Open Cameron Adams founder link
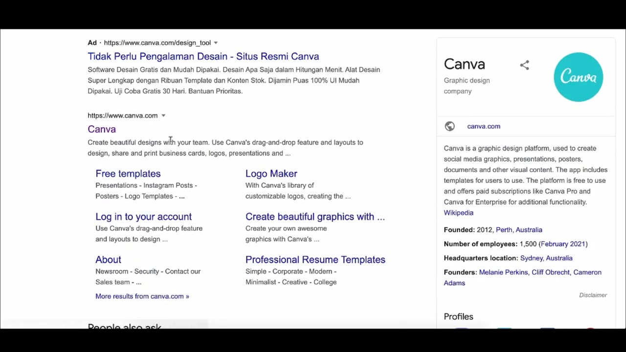 523,278
